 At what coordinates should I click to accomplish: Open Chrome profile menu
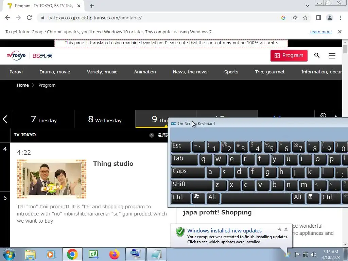click(x=330, y=18)
